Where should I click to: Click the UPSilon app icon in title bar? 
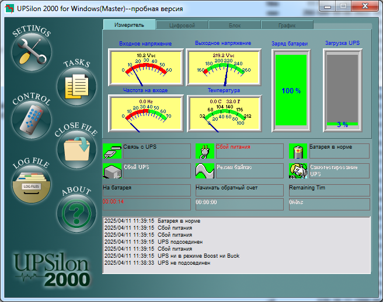pyautogui.click(x=9, y=9)
